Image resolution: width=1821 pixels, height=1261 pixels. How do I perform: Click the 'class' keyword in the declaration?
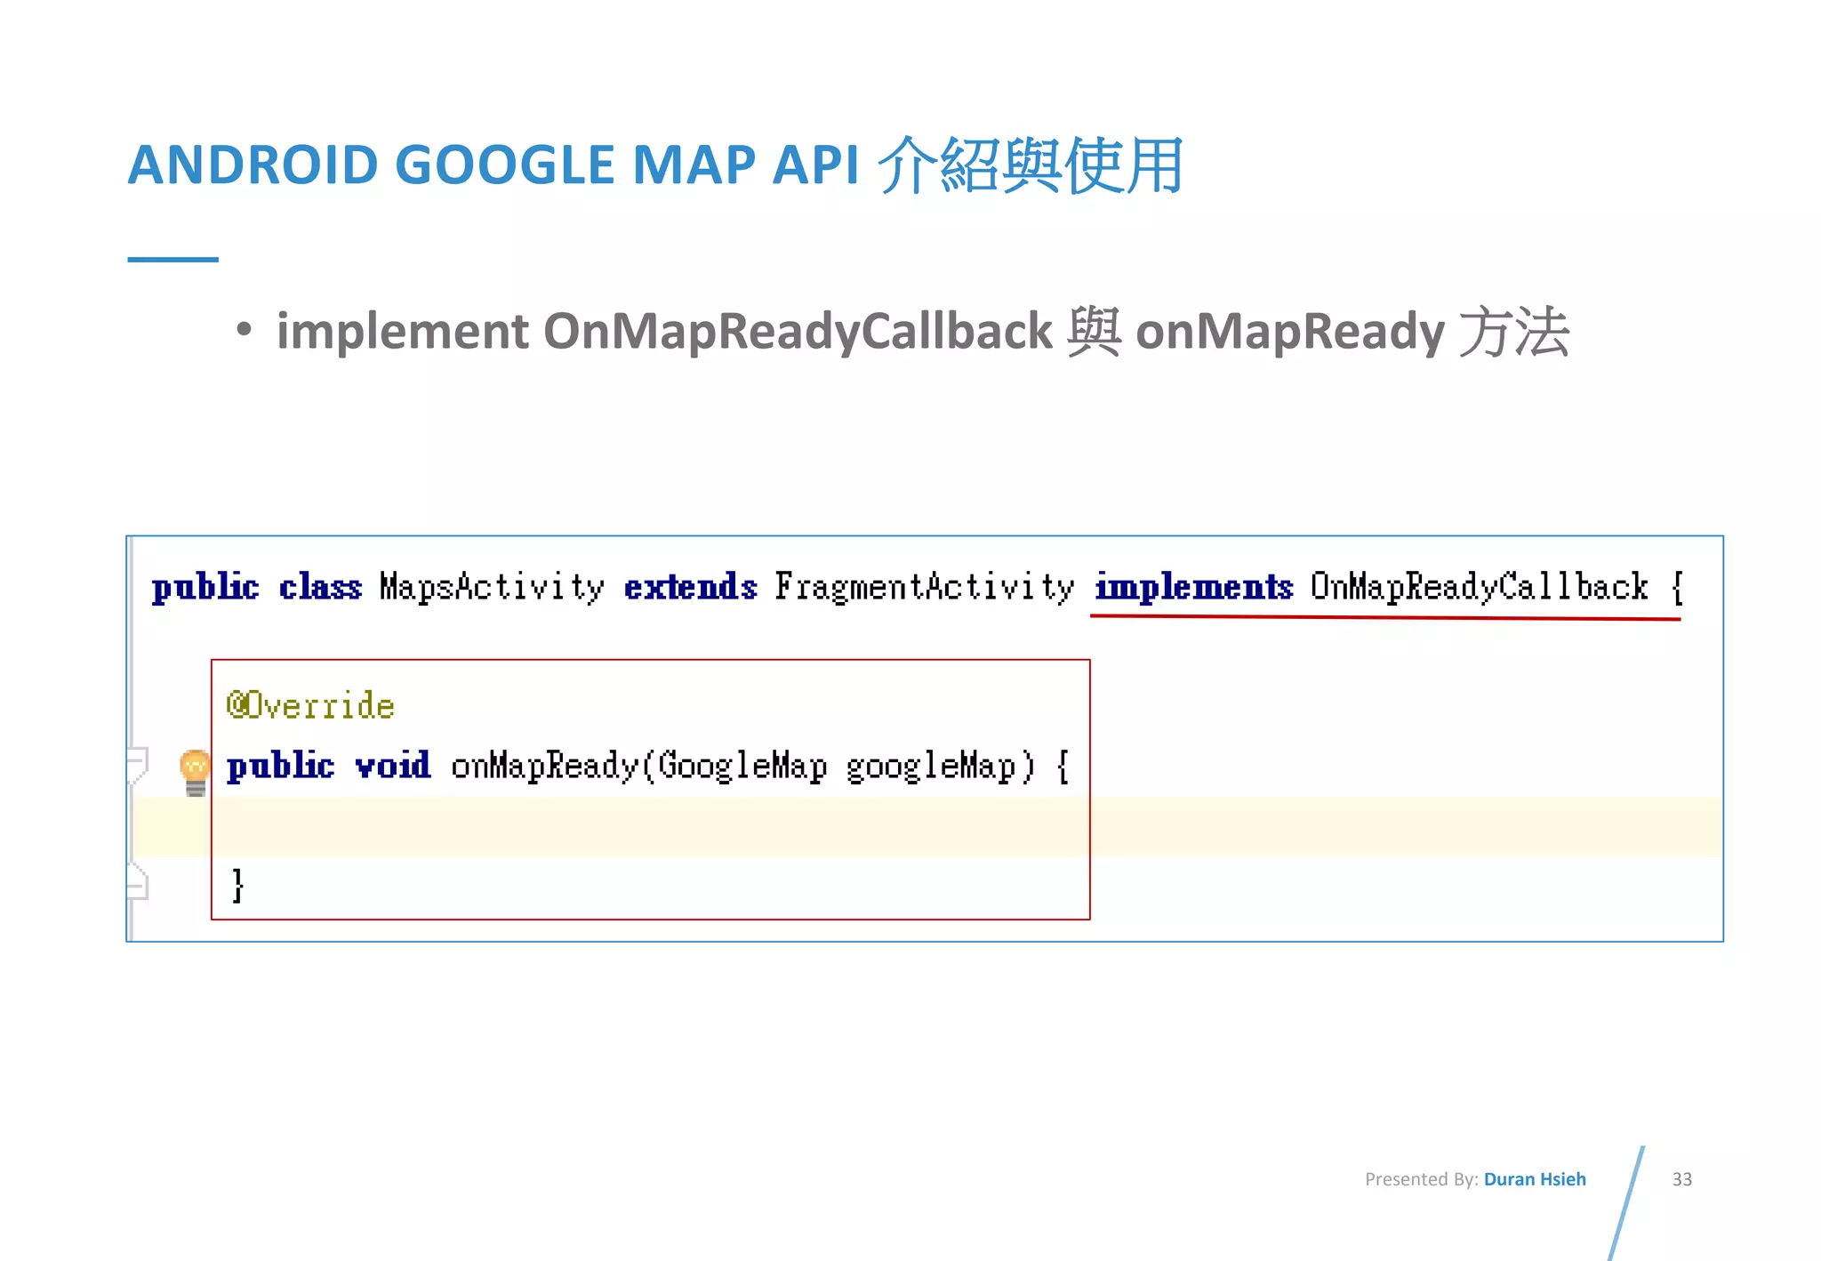[320, 587]
